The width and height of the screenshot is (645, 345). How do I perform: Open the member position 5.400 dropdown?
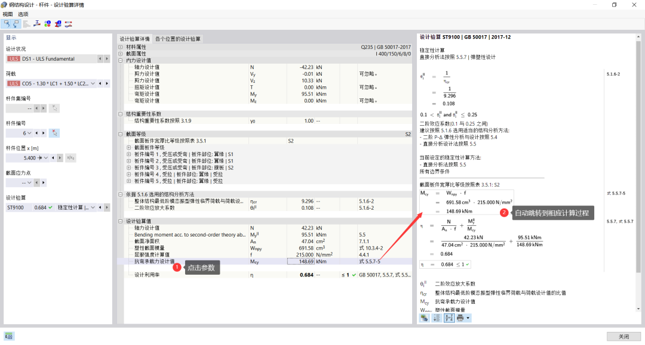[x=46, y=158]
